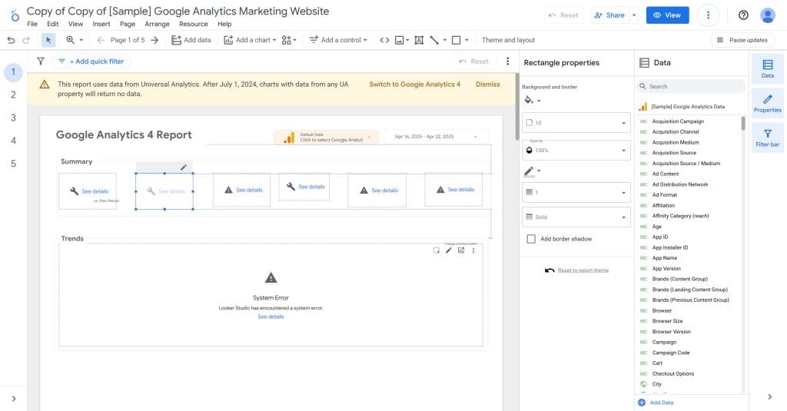Image resolution: width=787 pixels, height=411 pixels.
Task: Click the help question mark icon
Action: point(743,15)
